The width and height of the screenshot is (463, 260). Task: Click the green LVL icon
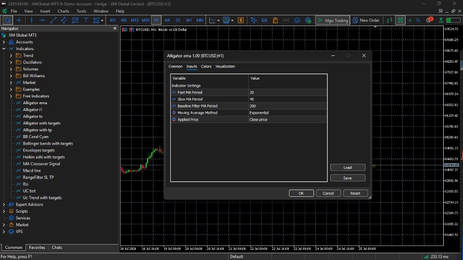coord(441,20)
